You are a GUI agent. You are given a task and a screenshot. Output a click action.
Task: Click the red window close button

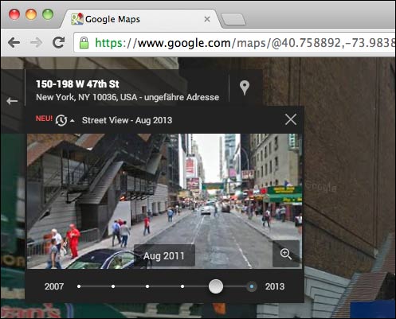point(14,14)
